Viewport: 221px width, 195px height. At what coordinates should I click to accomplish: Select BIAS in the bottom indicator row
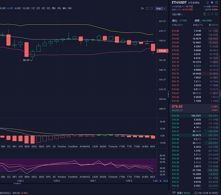(x=42, y=177)
